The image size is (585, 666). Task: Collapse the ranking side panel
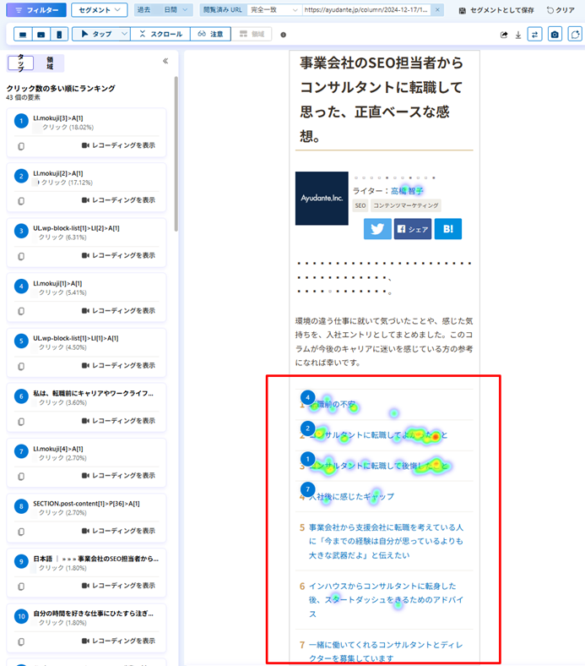165,61
